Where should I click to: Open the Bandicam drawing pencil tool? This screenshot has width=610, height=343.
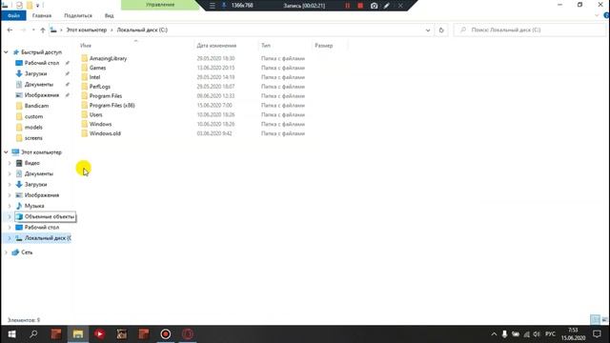point(387,6)
